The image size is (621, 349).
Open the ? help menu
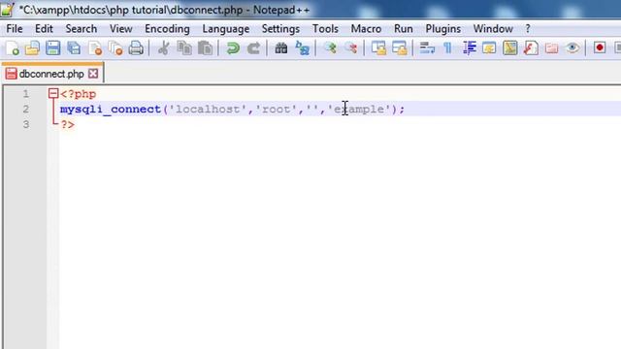[528, 29]
